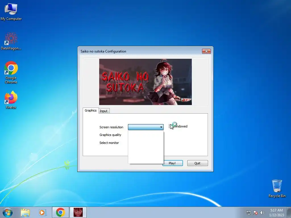The height and width of the screenshot is (218, 291).
Task: Launch Firefox desktop shortcut
Action: point(11,100)
